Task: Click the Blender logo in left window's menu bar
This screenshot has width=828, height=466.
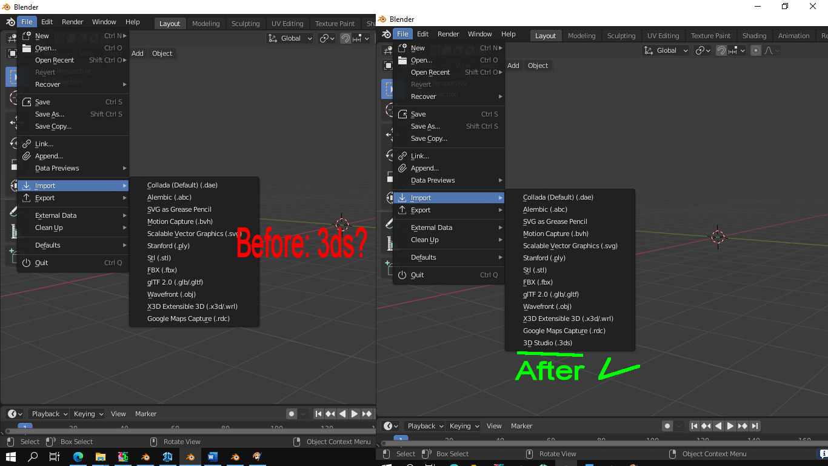Action: (x=10, y=22)
